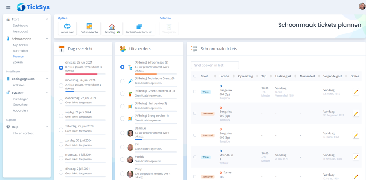Select woensdag, 26 juni 2024 radio

pos(61,86)
